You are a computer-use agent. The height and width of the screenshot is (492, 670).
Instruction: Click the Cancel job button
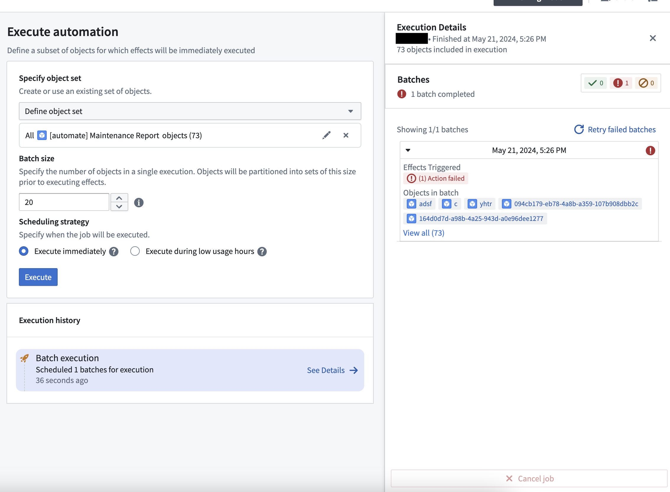click(529, 478)
